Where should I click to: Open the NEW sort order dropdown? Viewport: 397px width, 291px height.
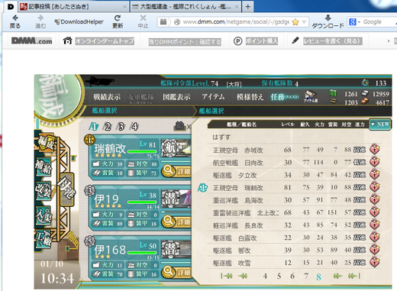point(380,124)
